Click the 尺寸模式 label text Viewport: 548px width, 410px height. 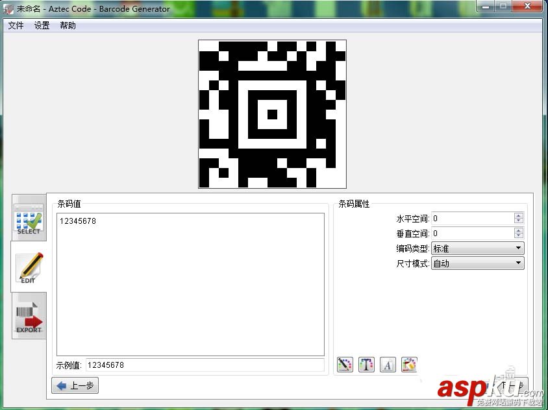(412, 263)
